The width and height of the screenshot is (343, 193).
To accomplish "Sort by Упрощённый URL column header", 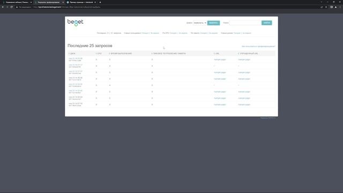I will coord(248,54).
